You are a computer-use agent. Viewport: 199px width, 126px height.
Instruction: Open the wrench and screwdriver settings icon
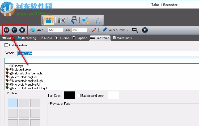[x=98, y=20]
